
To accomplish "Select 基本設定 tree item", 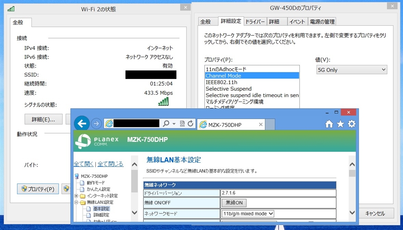I will click(101, 209).
